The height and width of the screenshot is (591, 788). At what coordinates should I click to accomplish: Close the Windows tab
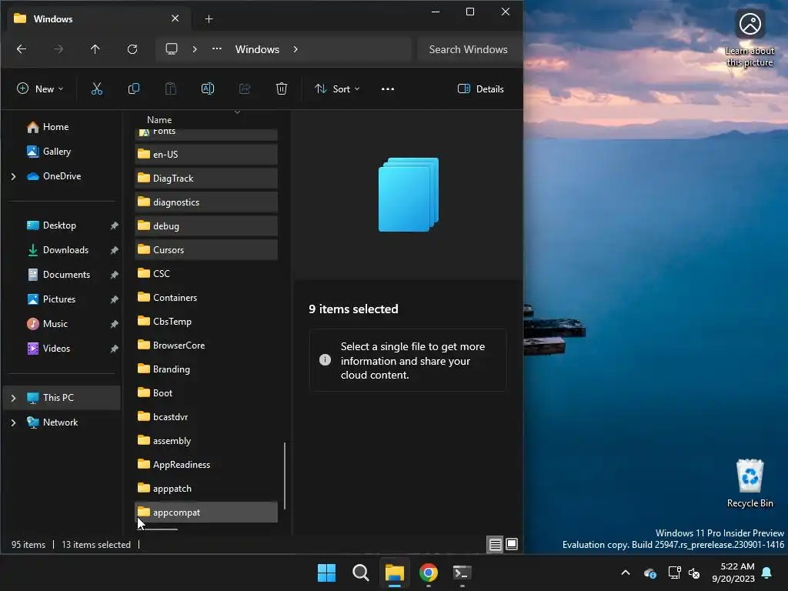pyautogui.click(x=175, y=18)
